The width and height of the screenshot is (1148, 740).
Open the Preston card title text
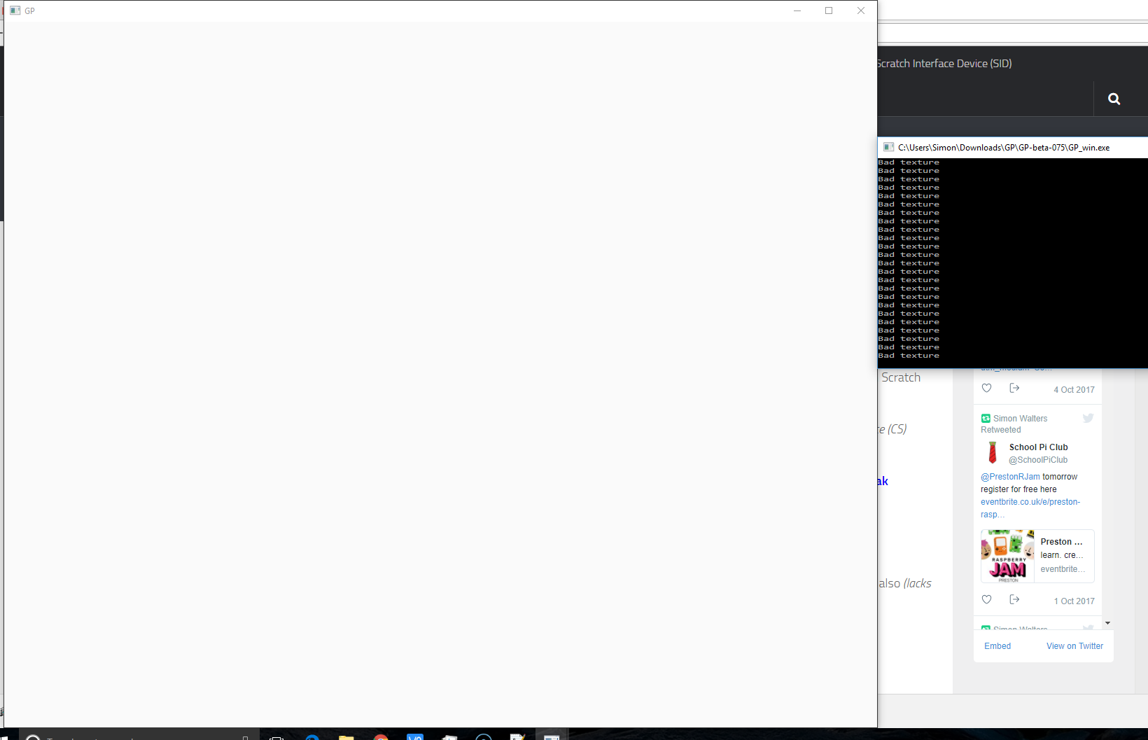1061,542
